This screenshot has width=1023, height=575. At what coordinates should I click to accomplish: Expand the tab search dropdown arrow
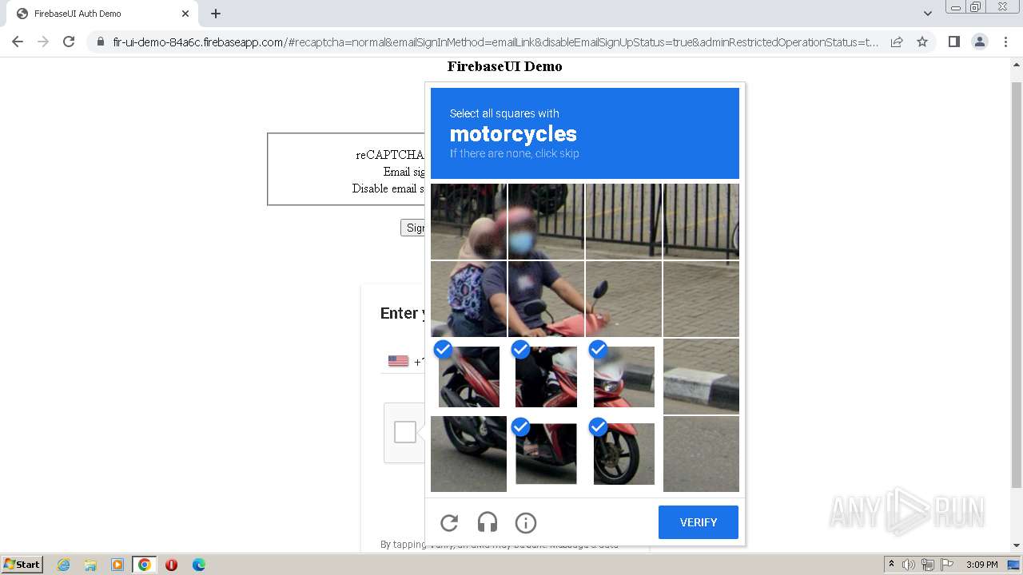coord(927,14)
